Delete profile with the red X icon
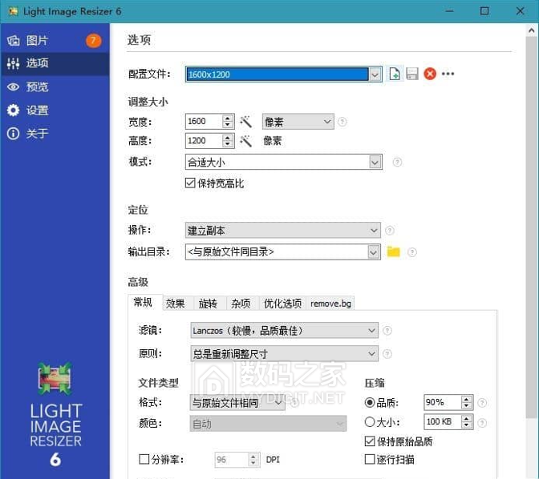The width and height of the screenshot is (539, 479). point(430,74)
